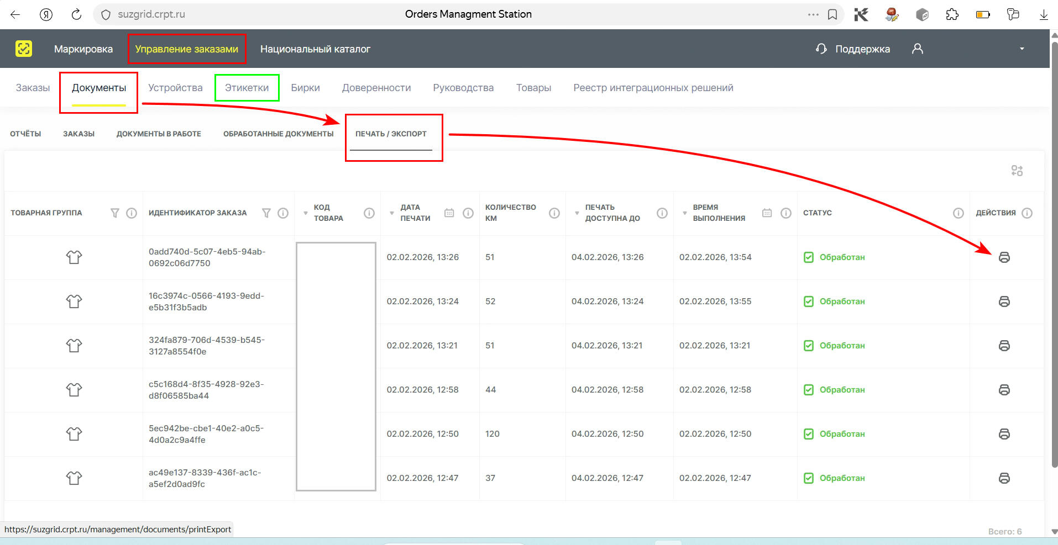
Task: Sort by Время выполнения column arrow
Action: (x=685, y=213)
